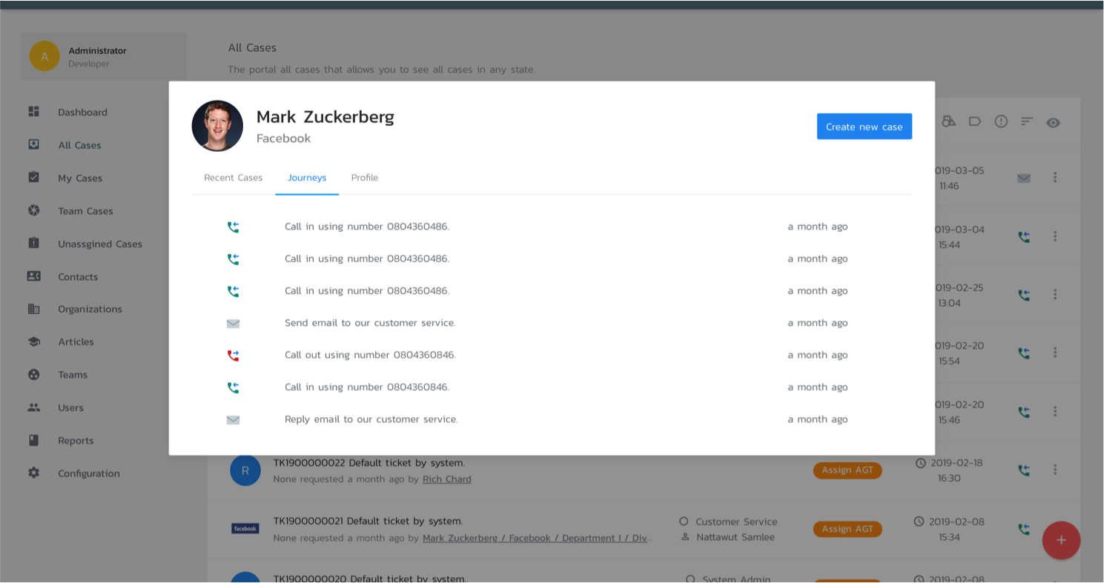Click the category shapes filter icon
Screen dimensions: 1104x583
949,121
